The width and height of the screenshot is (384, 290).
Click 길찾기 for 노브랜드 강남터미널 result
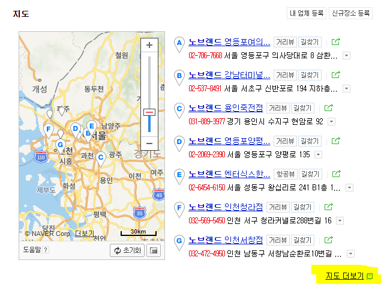pyautogui.click(x=310, y=75)
